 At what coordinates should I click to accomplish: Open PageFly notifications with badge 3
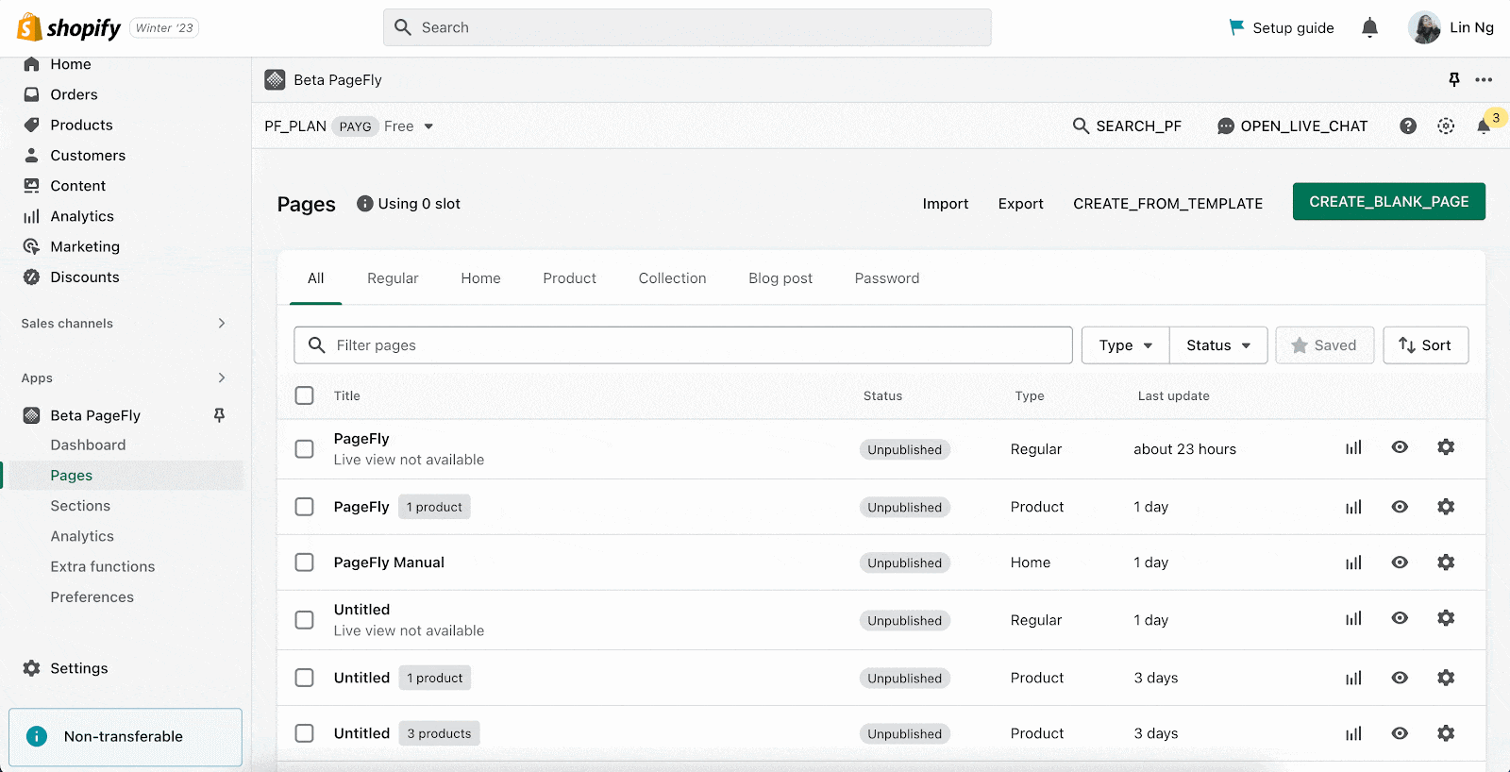pos(1485,126)
